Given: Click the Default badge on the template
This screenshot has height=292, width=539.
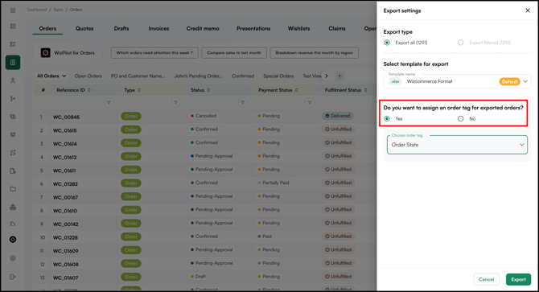Looking at the screenshot, I should point(509,81).
